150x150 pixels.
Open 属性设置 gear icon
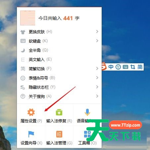coord(31,112)
